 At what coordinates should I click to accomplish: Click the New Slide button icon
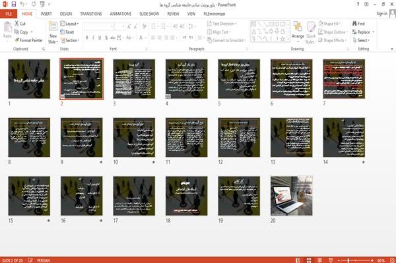53,26
